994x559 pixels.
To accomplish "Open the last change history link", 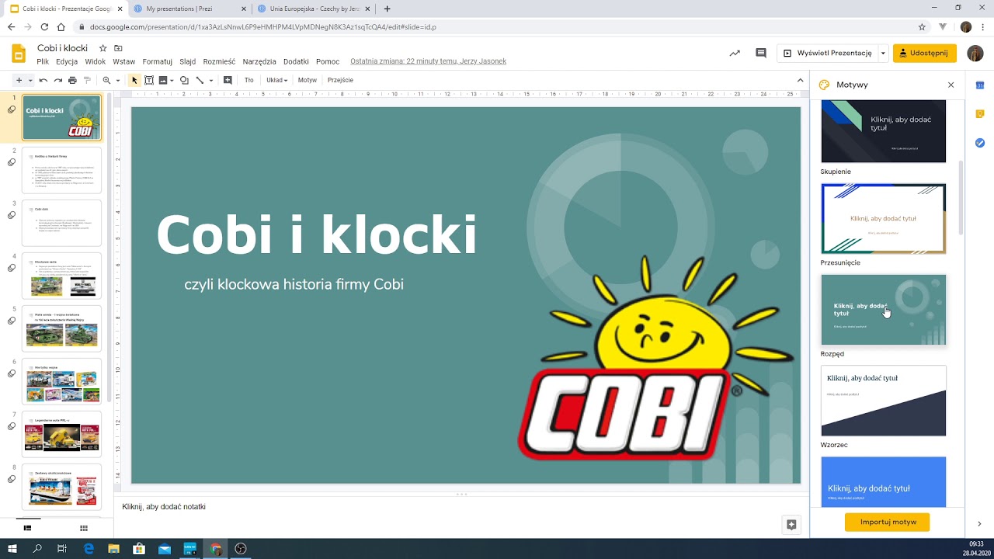I will pos(428,61).
